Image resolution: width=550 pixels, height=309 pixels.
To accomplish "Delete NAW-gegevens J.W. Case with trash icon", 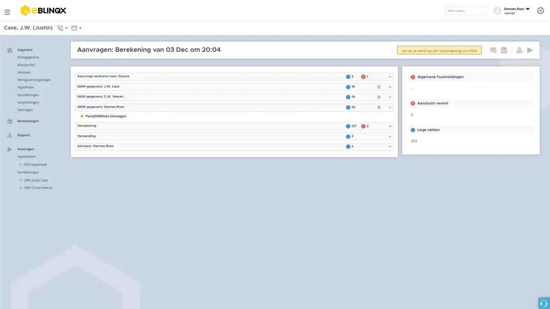I will [x=379, y=87].
